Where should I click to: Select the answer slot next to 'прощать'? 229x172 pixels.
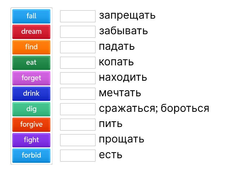78,140
